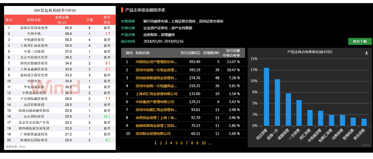The image size is (373, 159).
Task: Download chart via icon beside chart title
Action: tap(366, 53)
